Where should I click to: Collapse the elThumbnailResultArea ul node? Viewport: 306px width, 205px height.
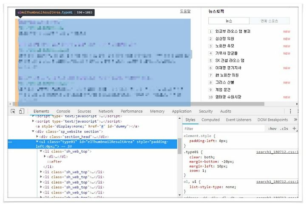[x=37, y=141]
